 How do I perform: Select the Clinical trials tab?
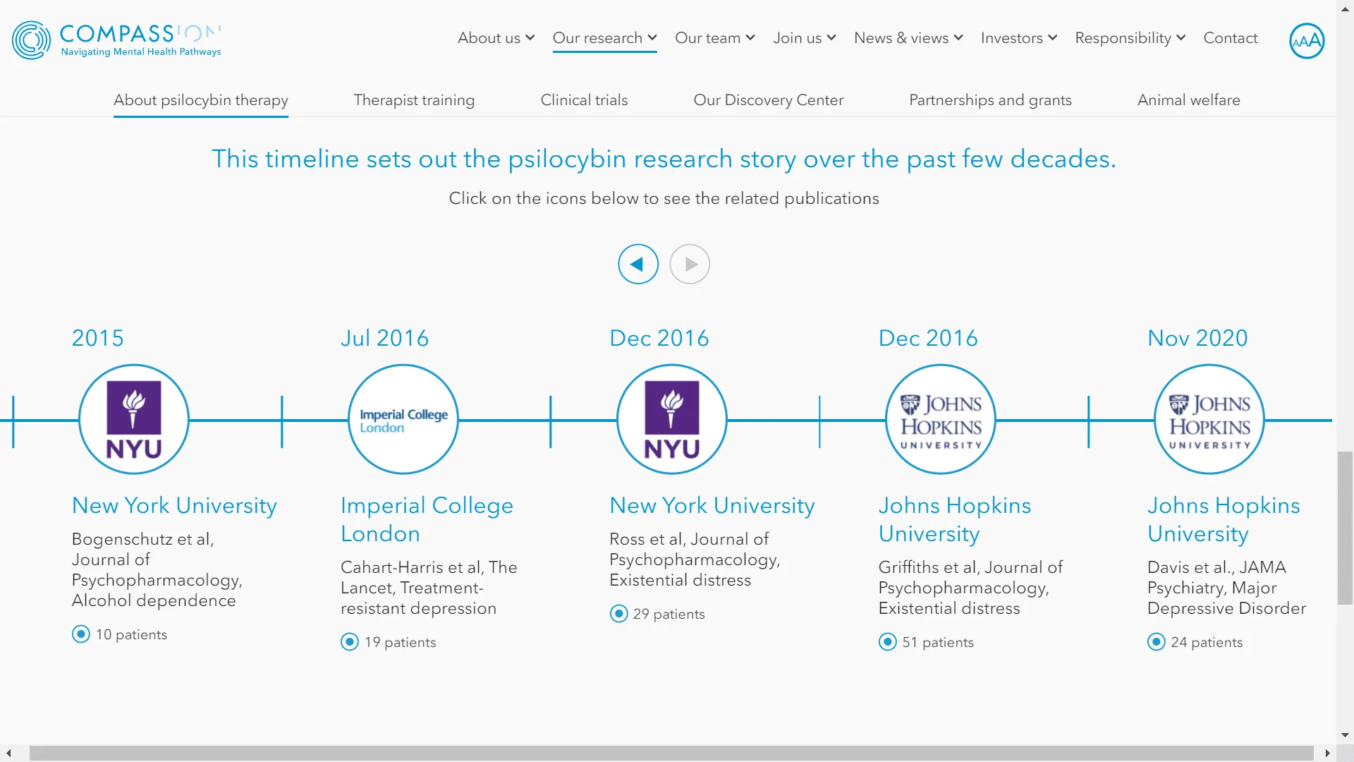pyautogui.click(x=584, y=100)
